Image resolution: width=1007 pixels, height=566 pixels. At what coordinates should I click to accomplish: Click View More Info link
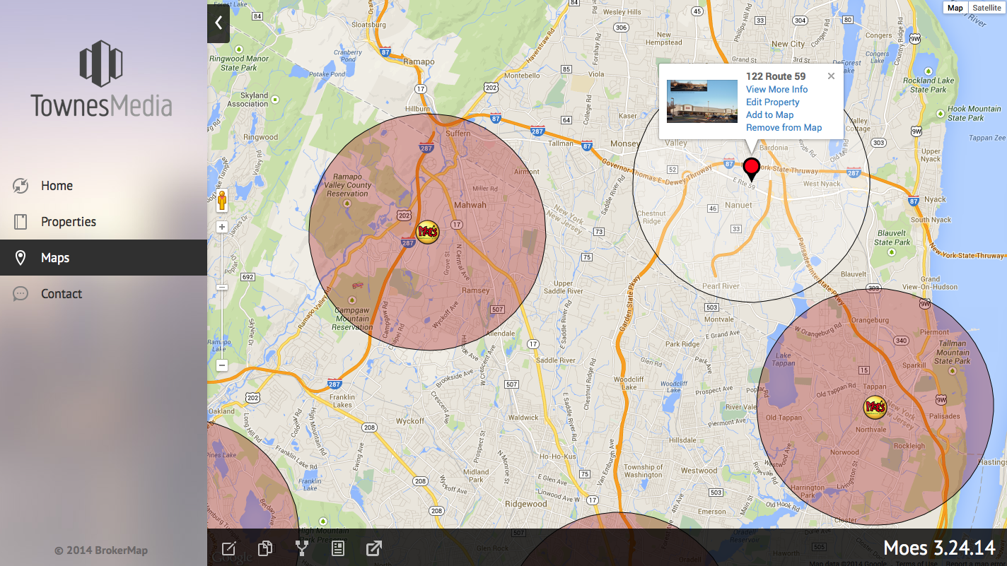pyautogui.click(x=776, y=90)
